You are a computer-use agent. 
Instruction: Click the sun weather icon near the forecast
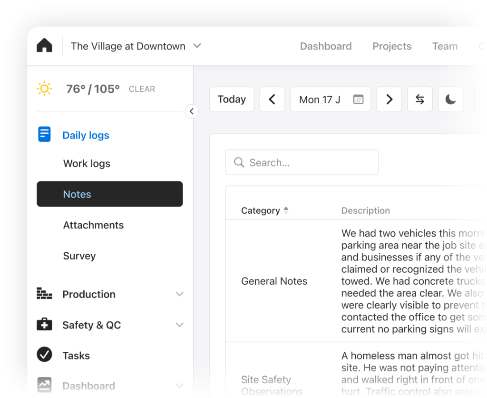44,89
